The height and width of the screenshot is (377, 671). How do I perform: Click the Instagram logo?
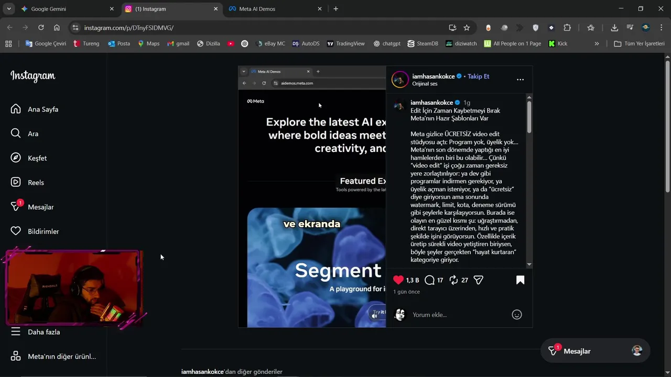click(x=33, y=76)
